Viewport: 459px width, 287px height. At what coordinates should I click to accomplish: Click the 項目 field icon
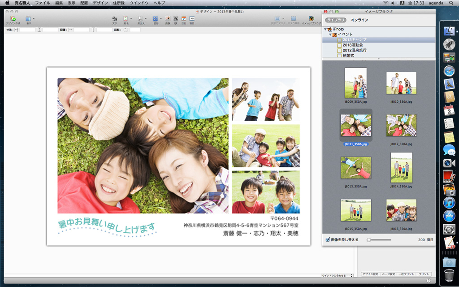[x=192, y=19]
